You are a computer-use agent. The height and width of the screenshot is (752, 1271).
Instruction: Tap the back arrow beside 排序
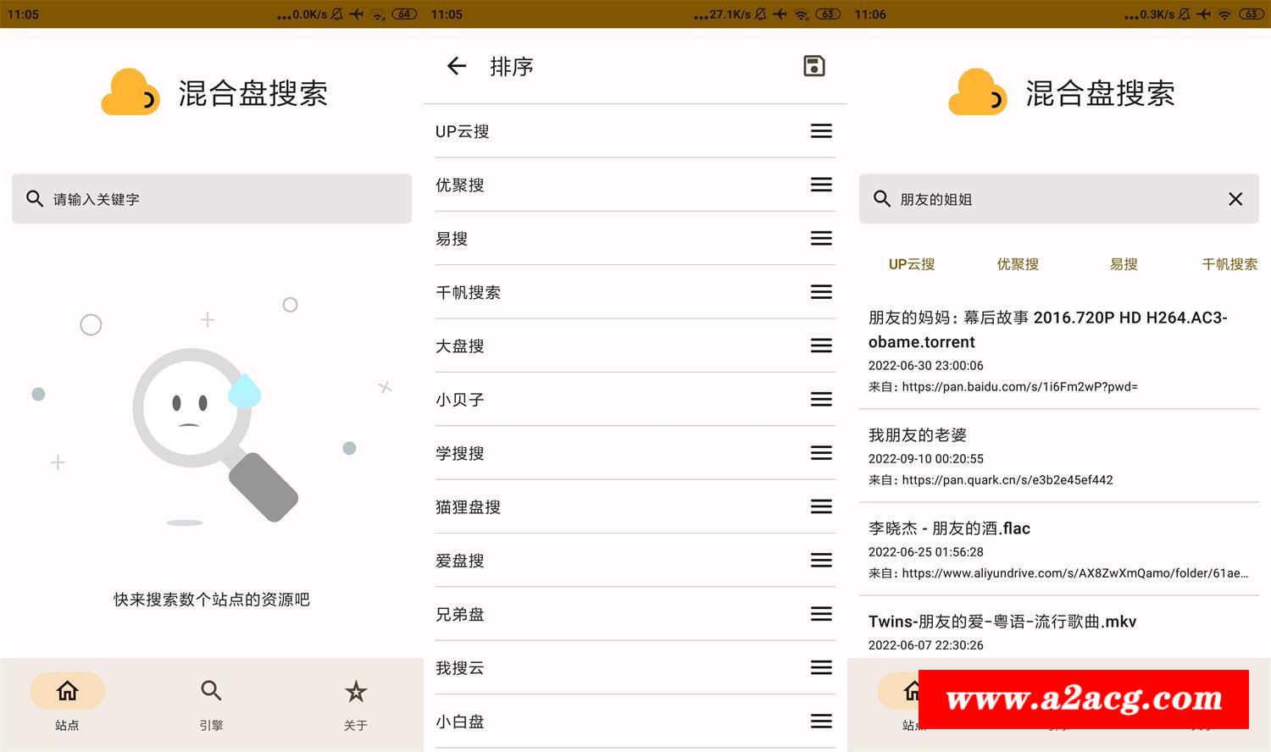(x=457, y=66)
